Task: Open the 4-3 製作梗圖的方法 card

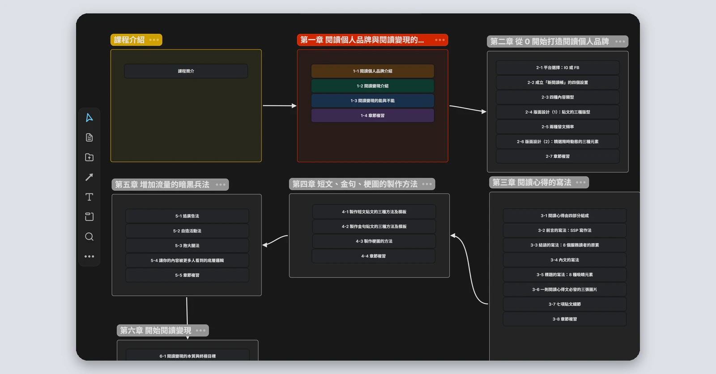Action: coord(374,241)
